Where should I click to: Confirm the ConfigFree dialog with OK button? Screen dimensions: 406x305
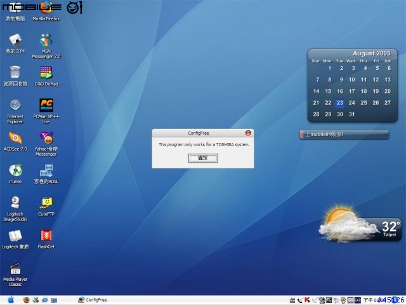(203, 158)
